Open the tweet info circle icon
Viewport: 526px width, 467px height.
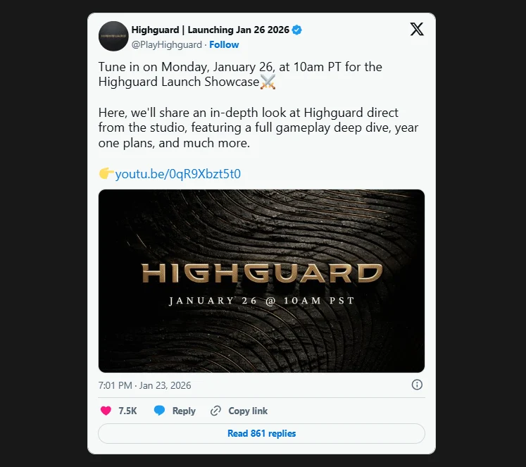point(417,385)
